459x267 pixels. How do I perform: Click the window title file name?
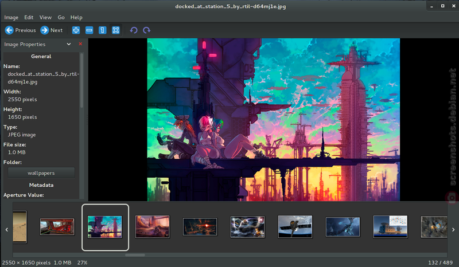[231, 6]
